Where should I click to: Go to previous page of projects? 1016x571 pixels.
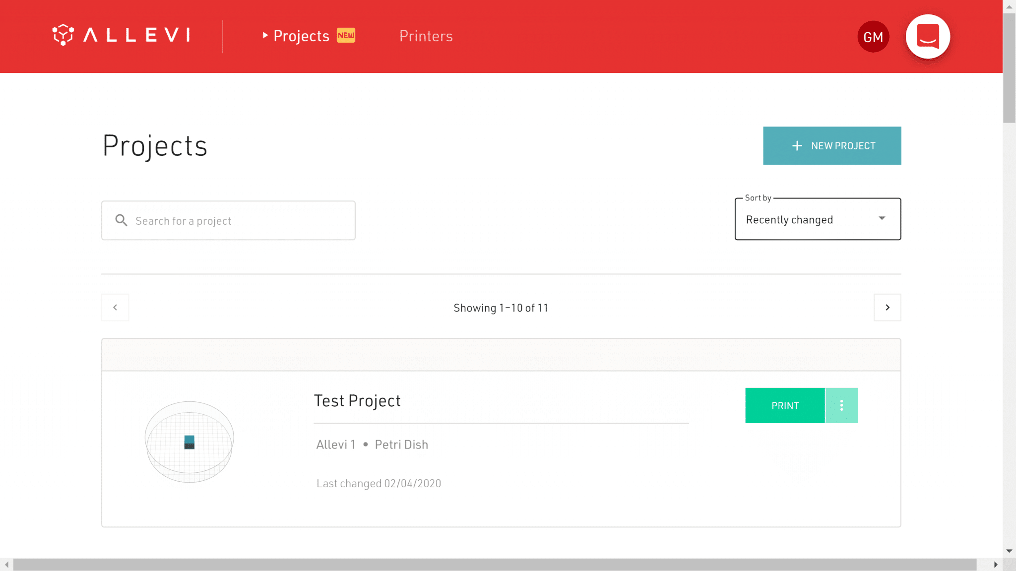[x=115, y=308]
